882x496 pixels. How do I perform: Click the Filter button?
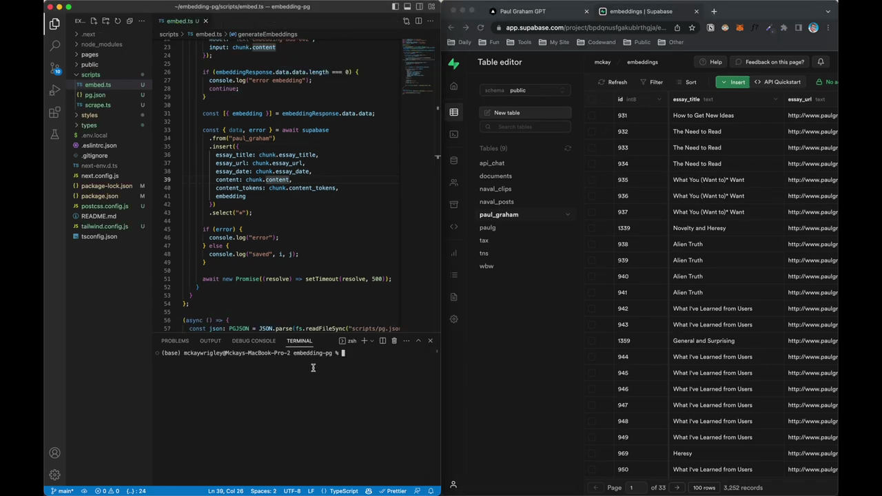[x=651, y=82]
